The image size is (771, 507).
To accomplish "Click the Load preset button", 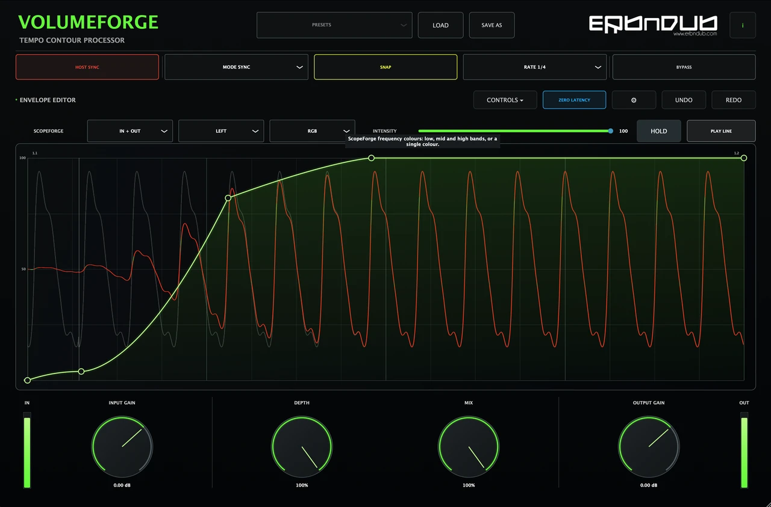I will coord(440,25).
